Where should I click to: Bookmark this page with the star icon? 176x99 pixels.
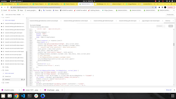(156, 7)
